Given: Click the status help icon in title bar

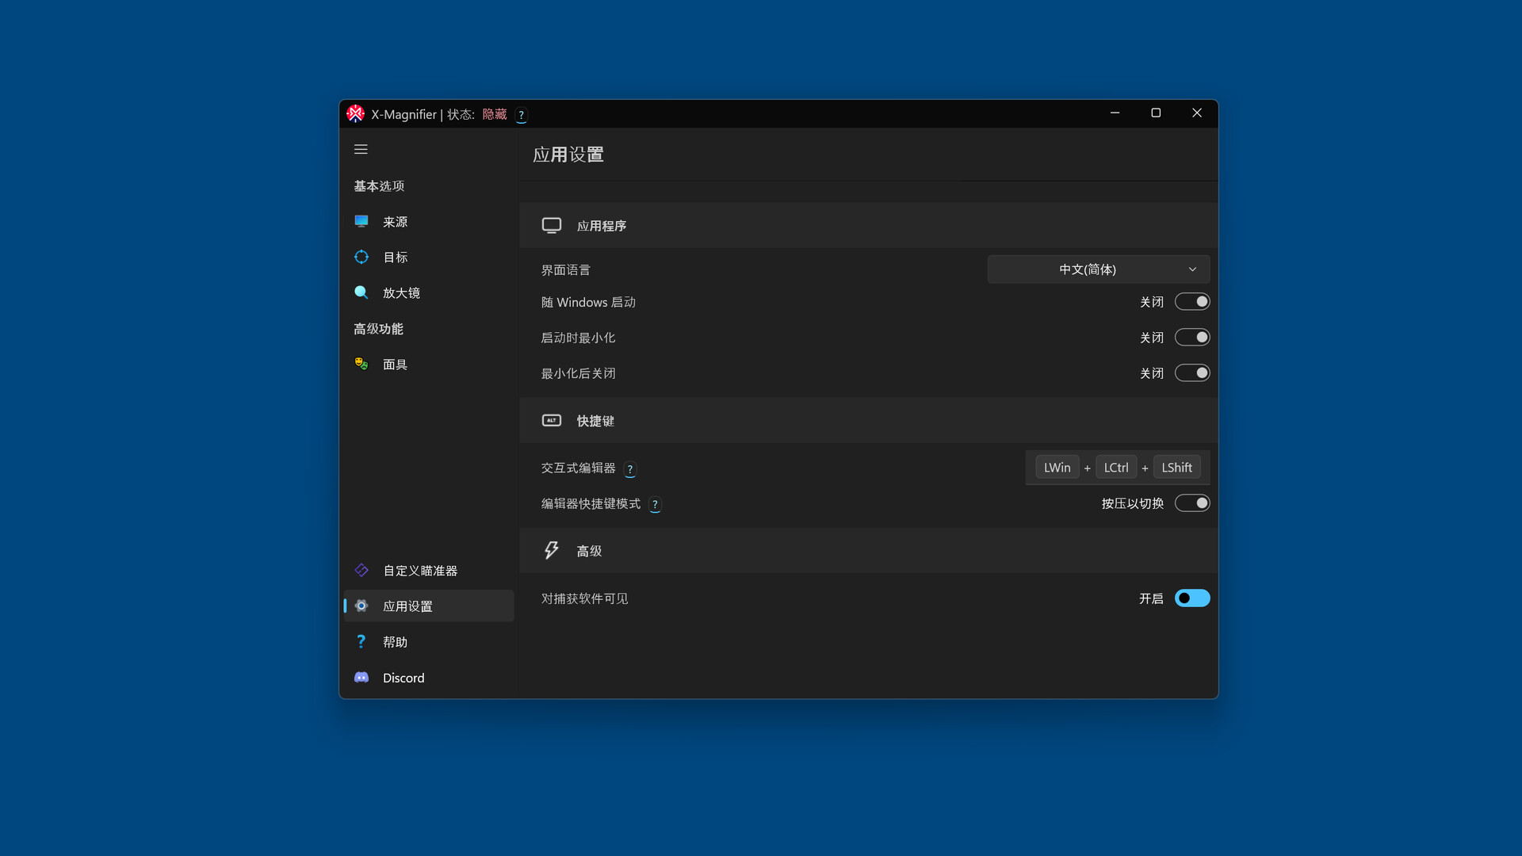Looking at the screenshot, I should (521, 115).
